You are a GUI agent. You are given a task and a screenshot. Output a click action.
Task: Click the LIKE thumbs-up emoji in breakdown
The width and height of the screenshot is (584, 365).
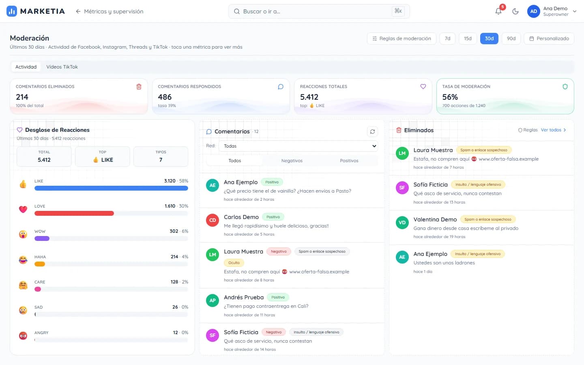(23, 185)
